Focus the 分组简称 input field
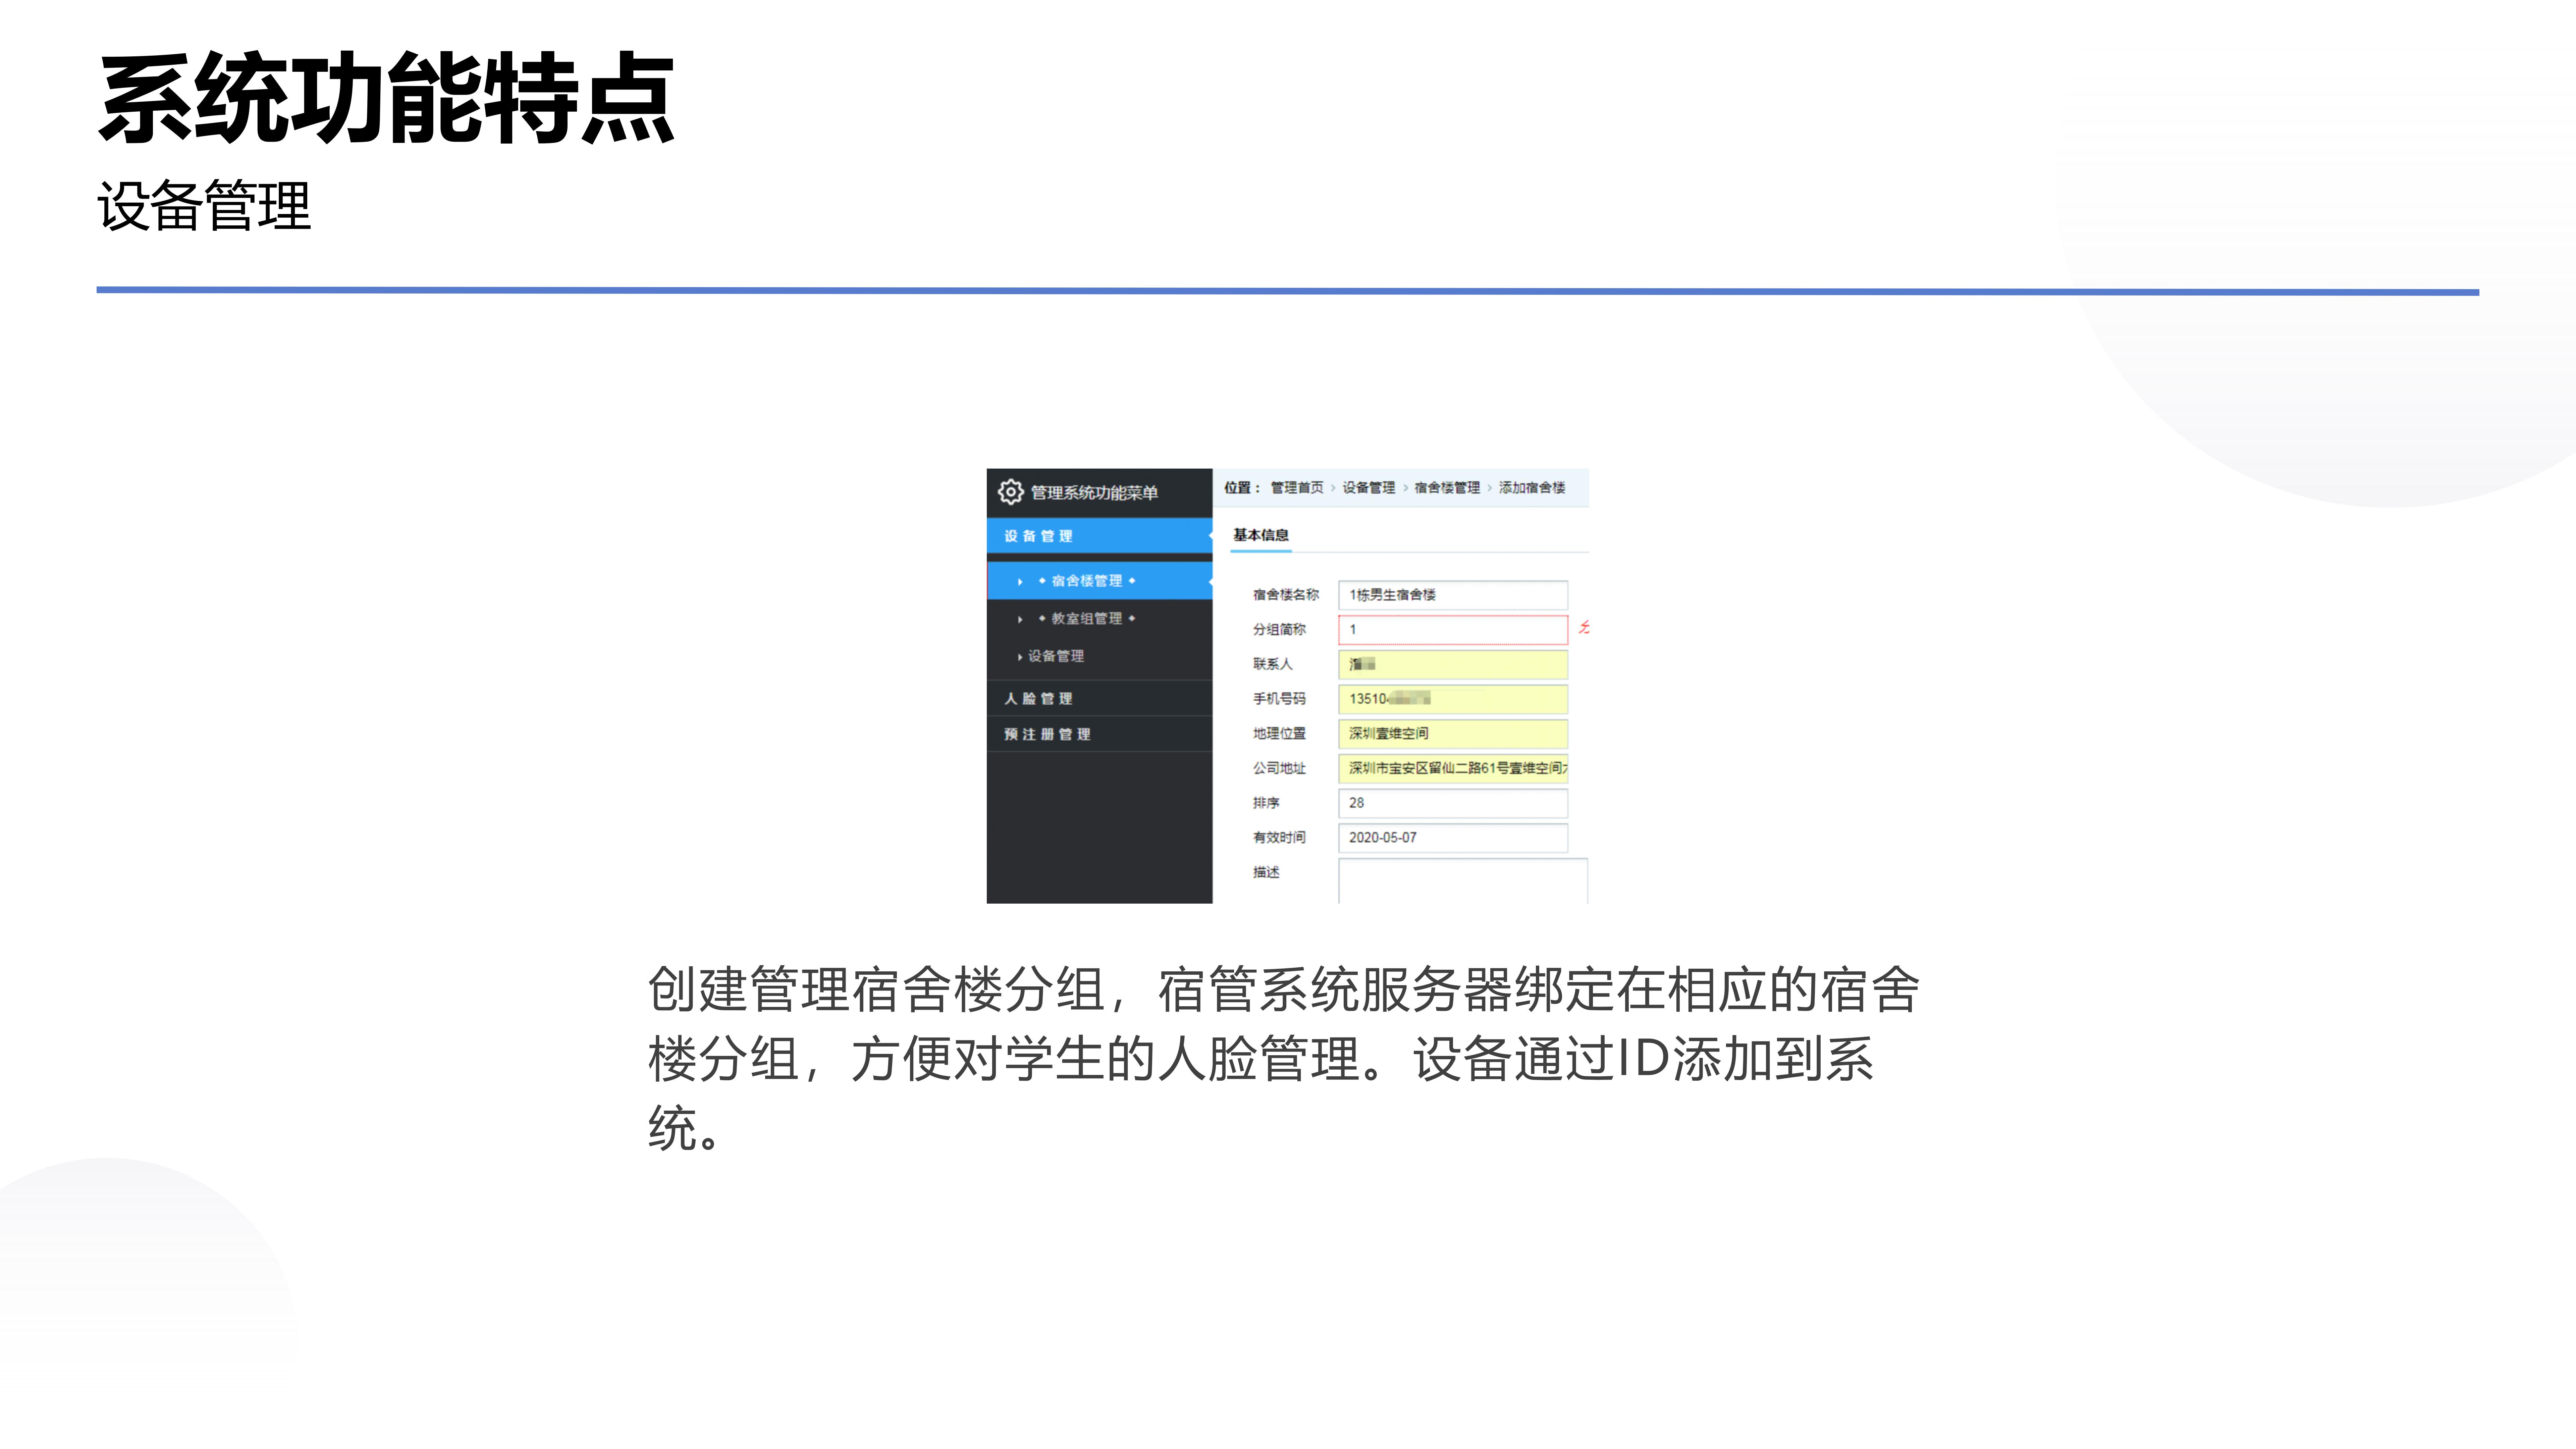This screenshot has height=1449, width=2576. (x=1453, y=630)
